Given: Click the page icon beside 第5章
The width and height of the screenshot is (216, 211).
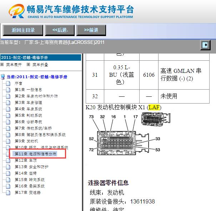Looking at the screenshot, I should (8, 115).
